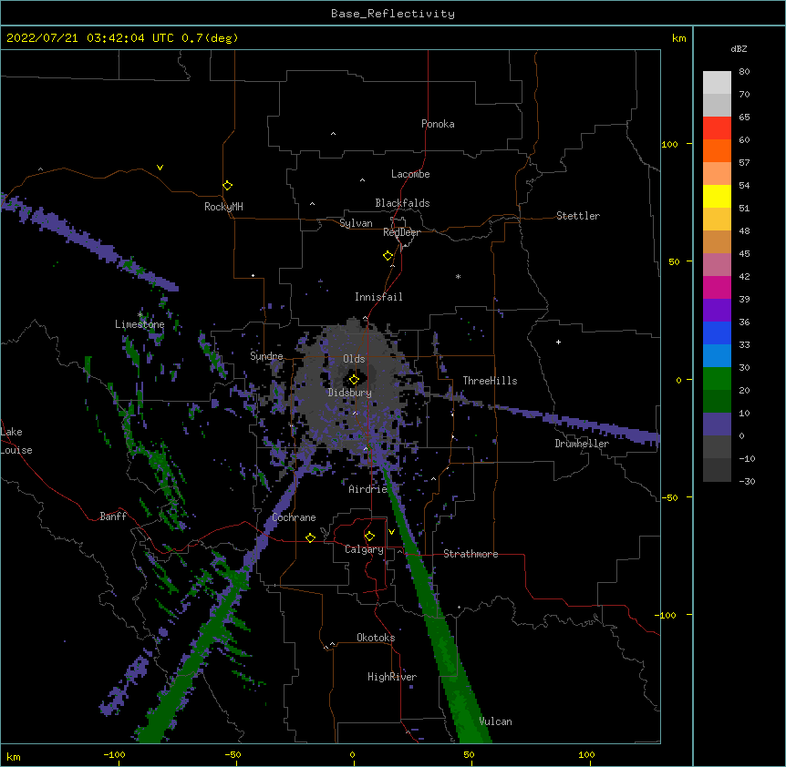Click the purple radar streak south of RockyMH
786x767 pixels.
90,241
